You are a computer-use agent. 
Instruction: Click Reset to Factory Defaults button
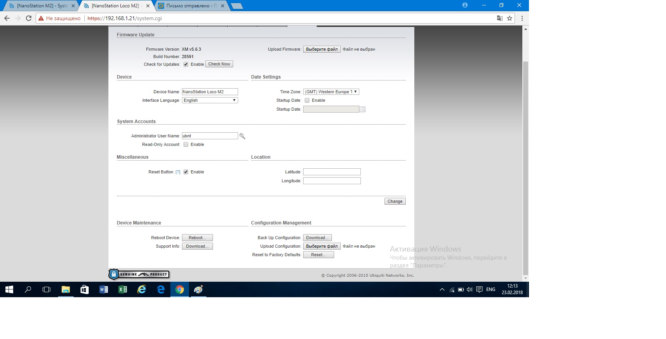click(x=319, y=255)
